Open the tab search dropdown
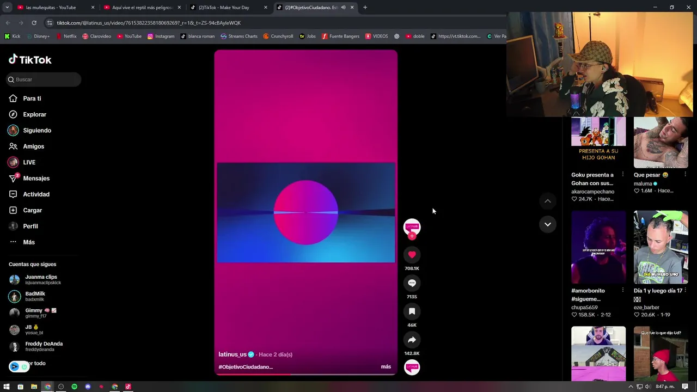 coord(7,8)
